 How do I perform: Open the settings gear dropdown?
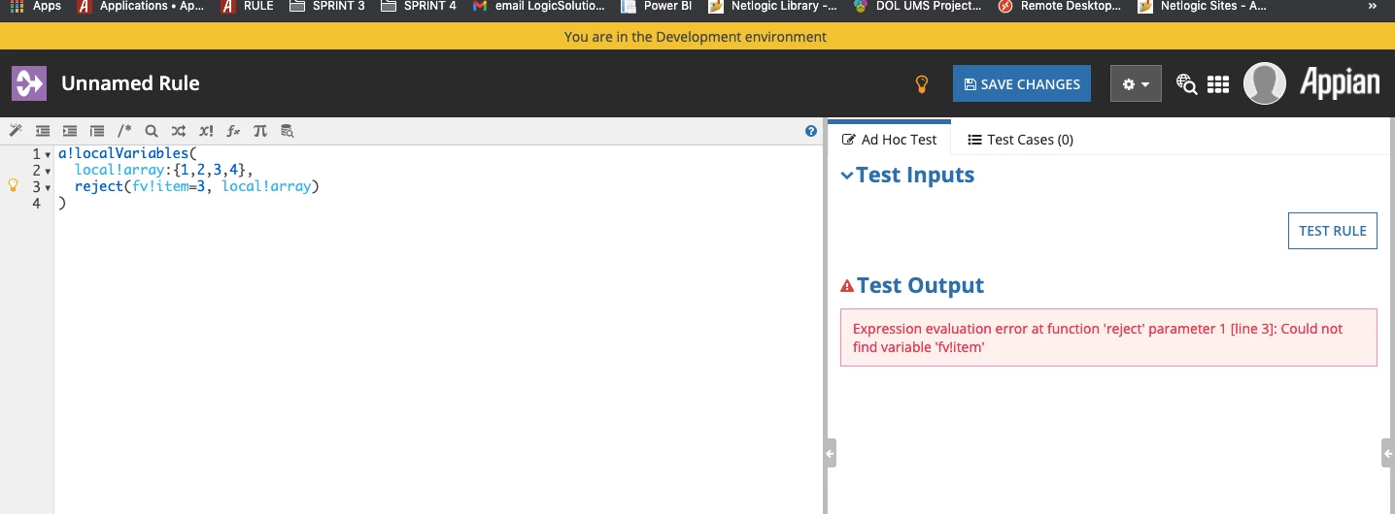(1136, 84)
